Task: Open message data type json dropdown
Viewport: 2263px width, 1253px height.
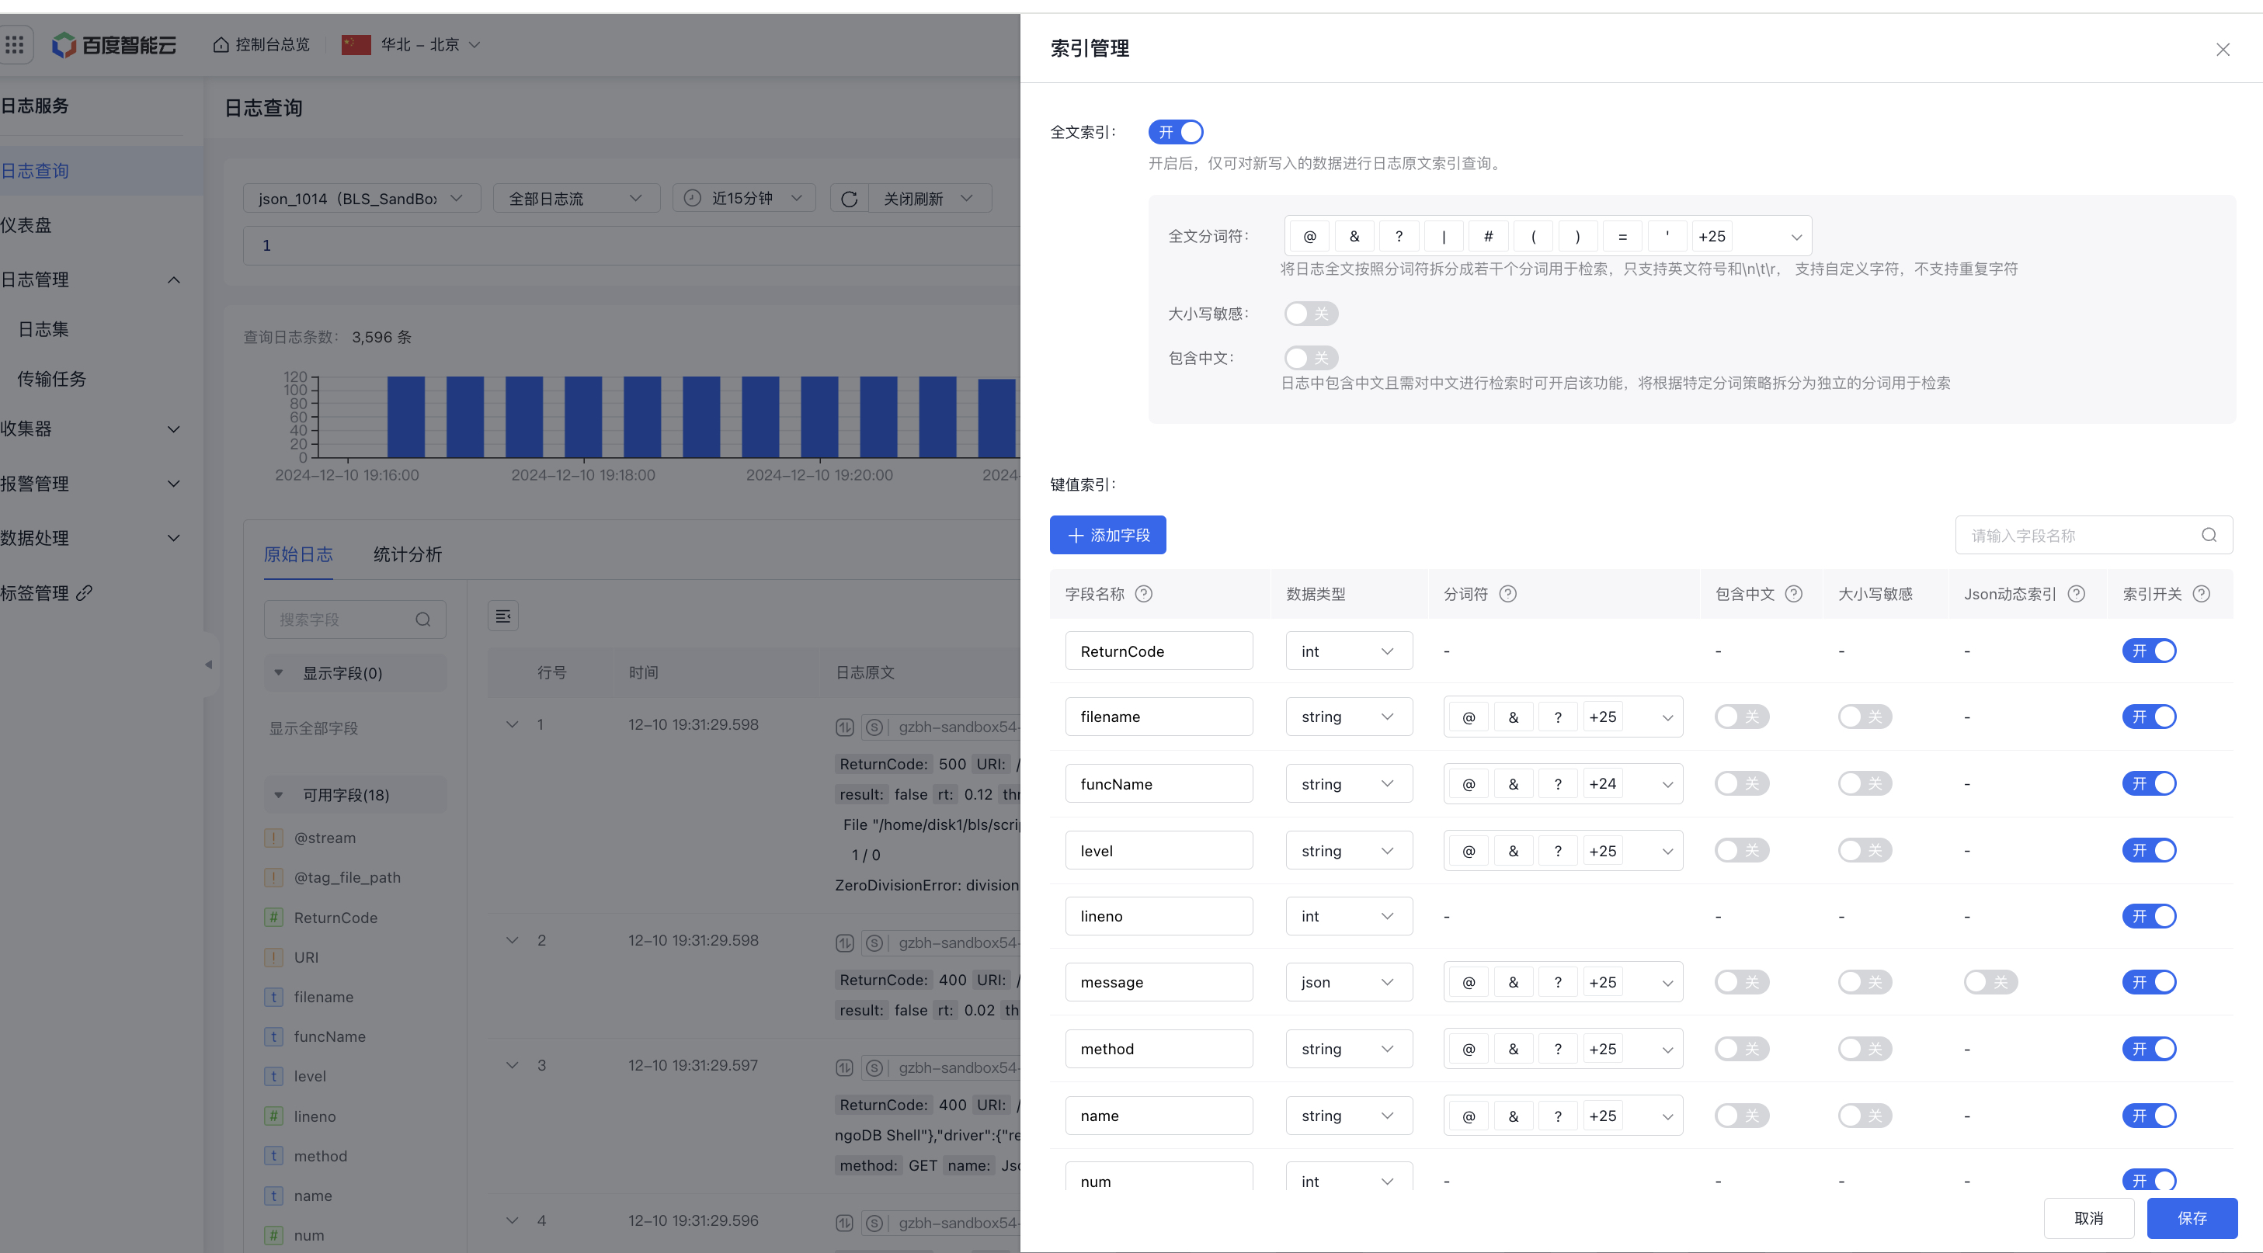Action: (1350, 983)
